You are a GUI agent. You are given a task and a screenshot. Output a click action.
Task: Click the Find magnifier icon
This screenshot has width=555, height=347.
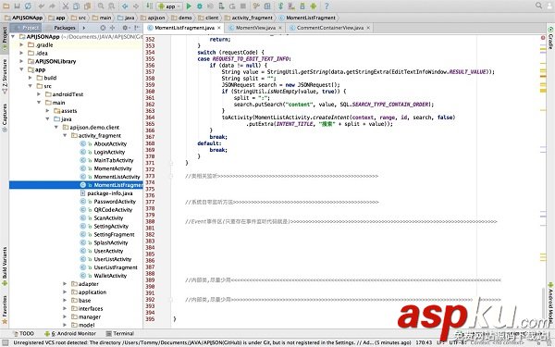coord(101,6)
